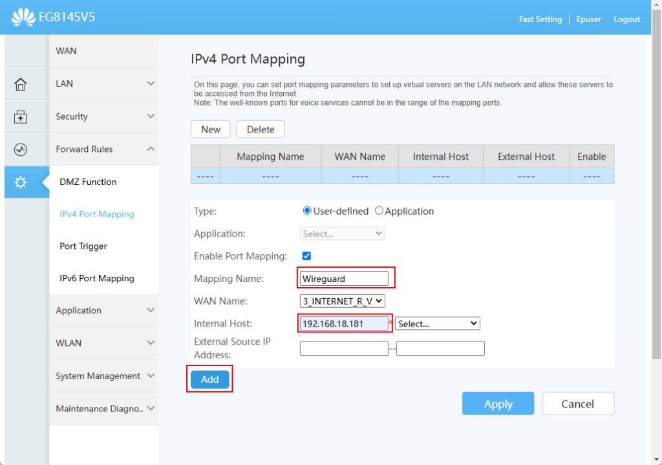This screenshot has height=465, width=662.
Task: Select the gear advanced settings icon
Action: (21, 182)
